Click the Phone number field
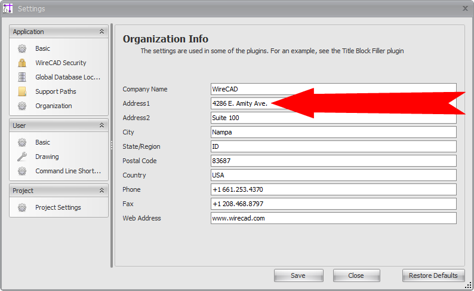The height and width of the screenshot is (291, 474). 334,189
